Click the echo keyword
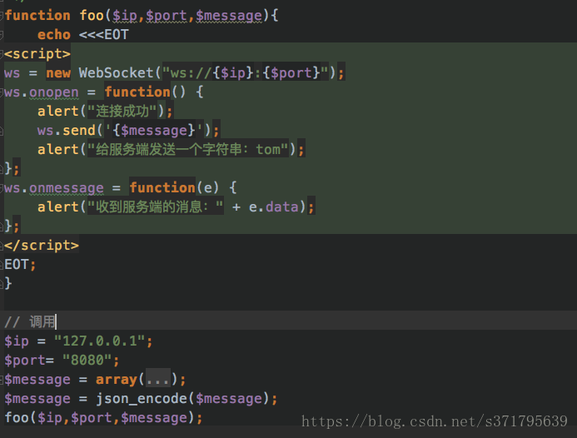Image resolution: width=577 pixels, height=438 pixels. coord(54,35)
